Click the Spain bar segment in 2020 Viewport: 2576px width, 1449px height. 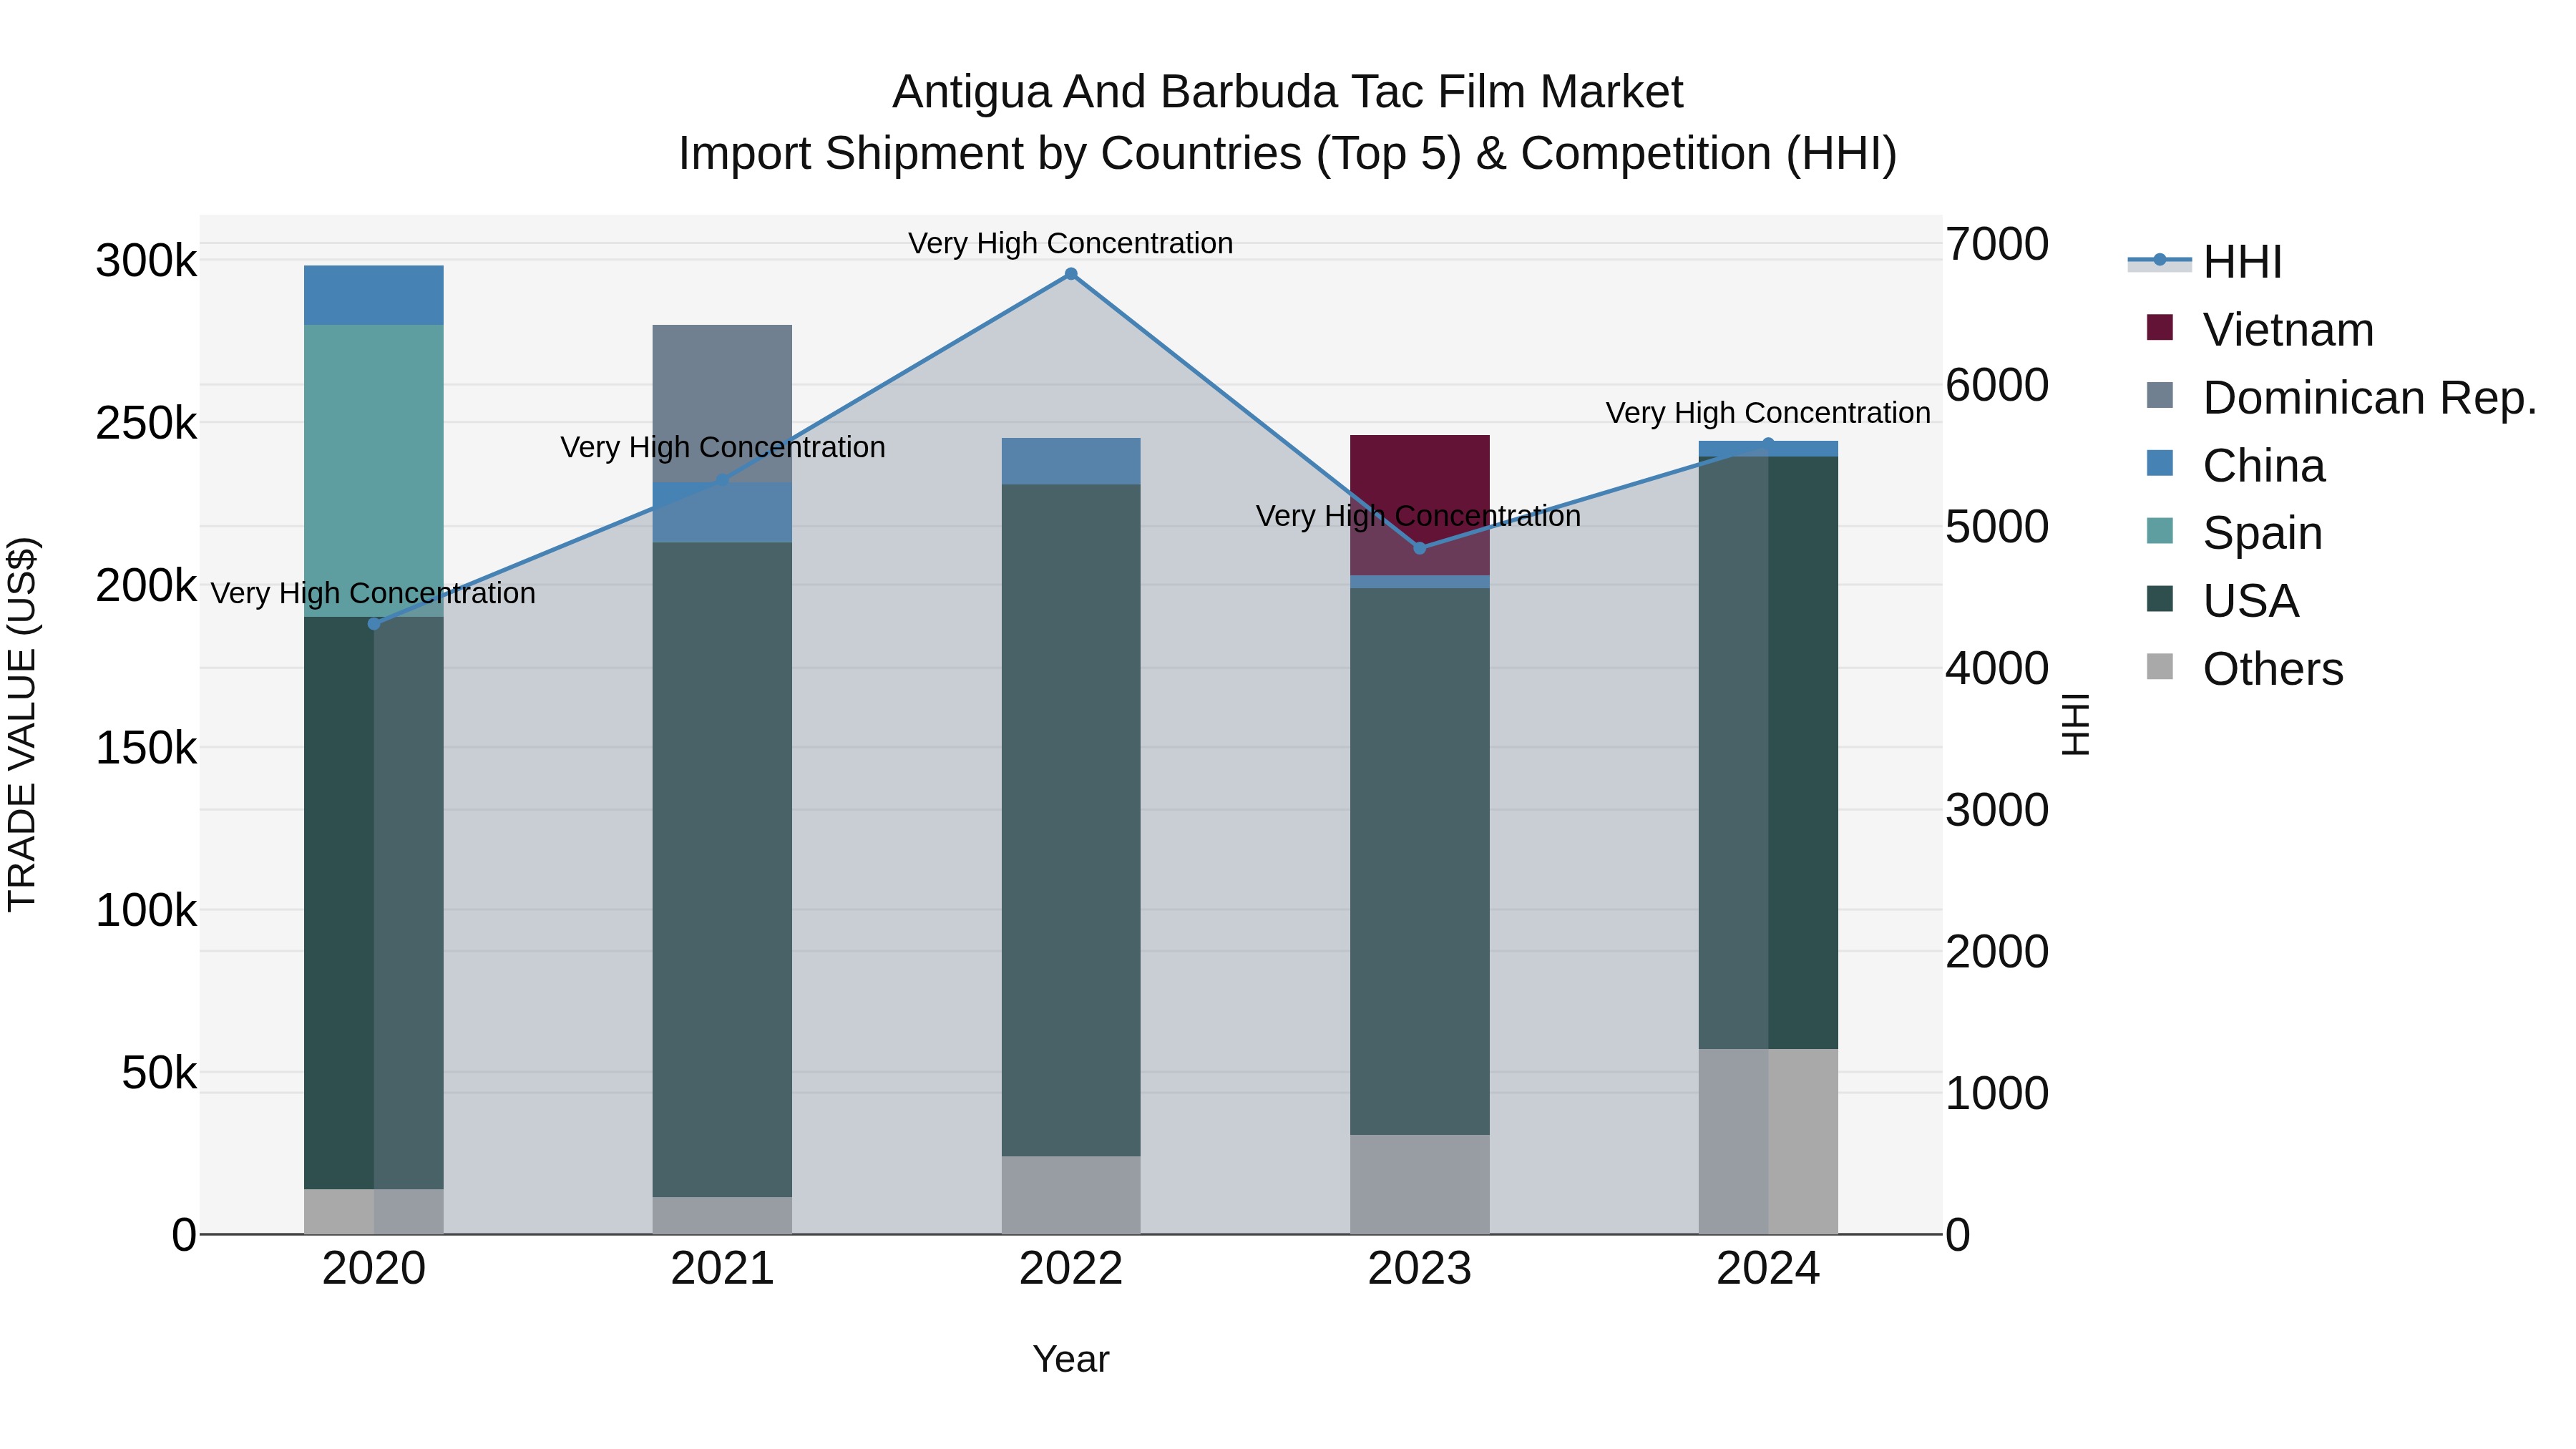click(374, 470)
